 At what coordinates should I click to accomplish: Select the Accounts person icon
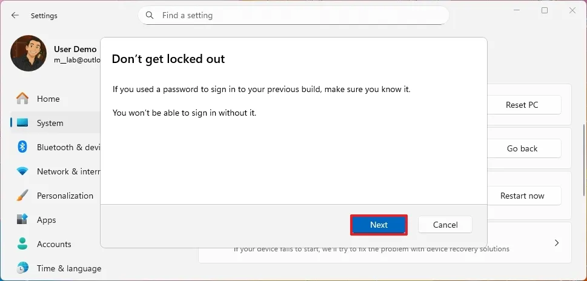[x=22, y=244]
